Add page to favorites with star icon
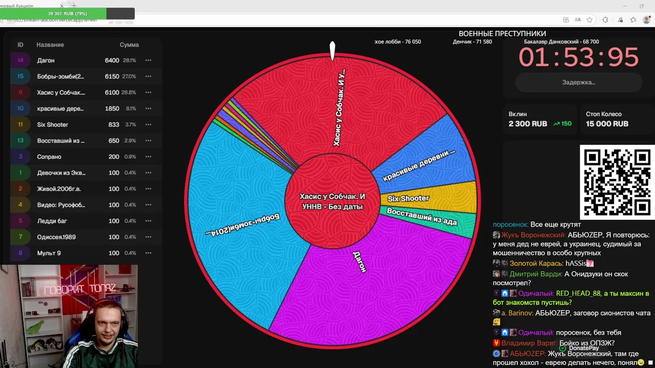The height and width of the screenshot is (368, 655). coord(589,20)
